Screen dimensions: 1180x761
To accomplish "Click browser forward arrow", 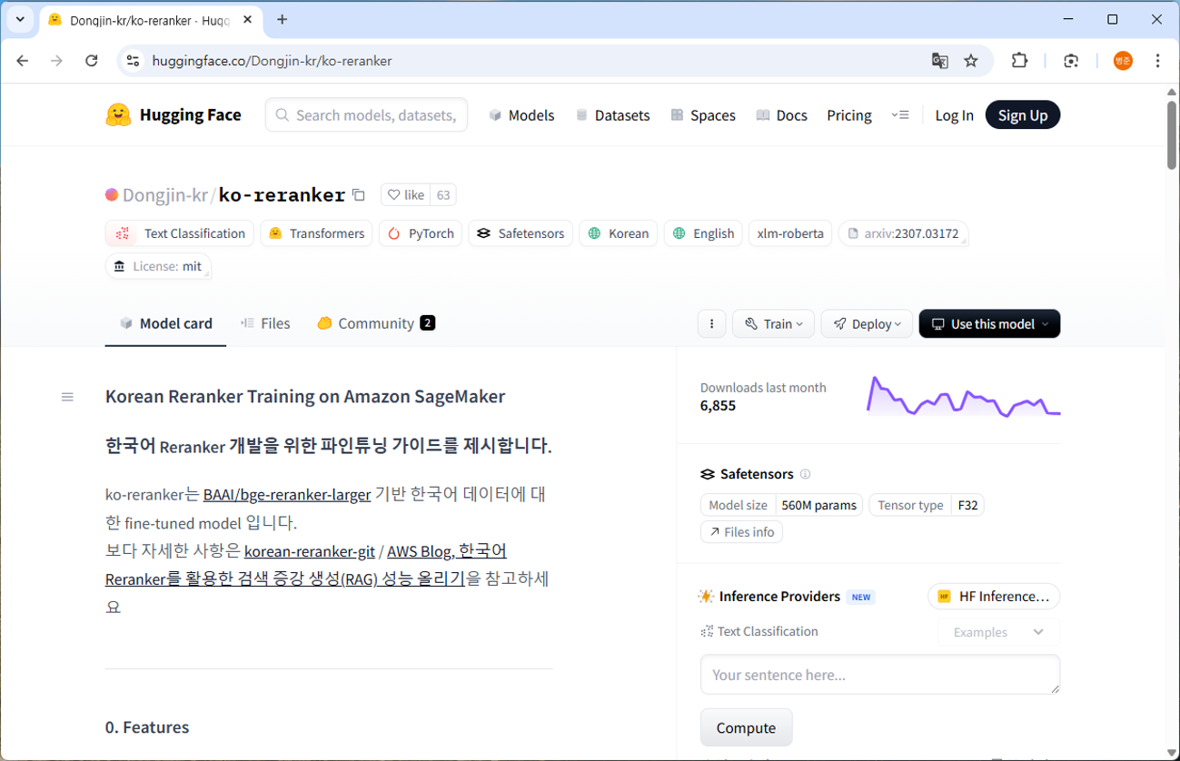I will point(57,61).
